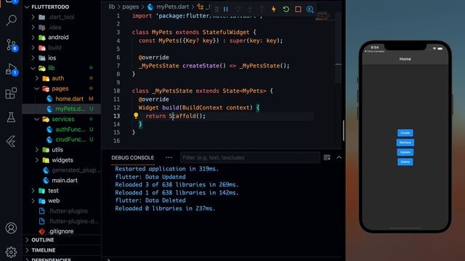
Task: Tap Create button in simulator
Action: (405, 133)
